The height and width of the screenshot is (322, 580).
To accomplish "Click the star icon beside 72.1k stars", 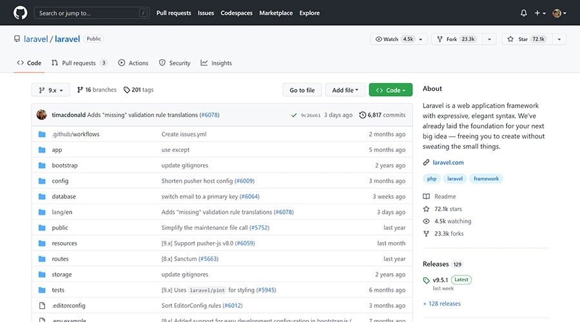I will click(x=426, y=209).
